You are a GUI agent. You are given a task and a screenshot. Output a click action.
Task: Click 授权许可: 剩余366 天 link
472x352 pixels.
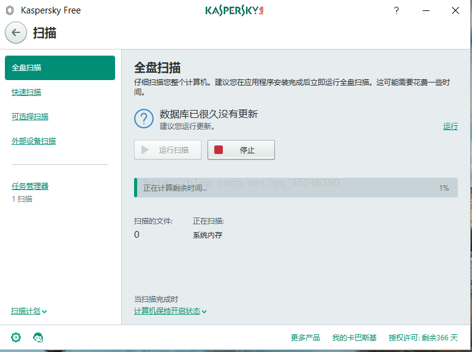point(423,337)
